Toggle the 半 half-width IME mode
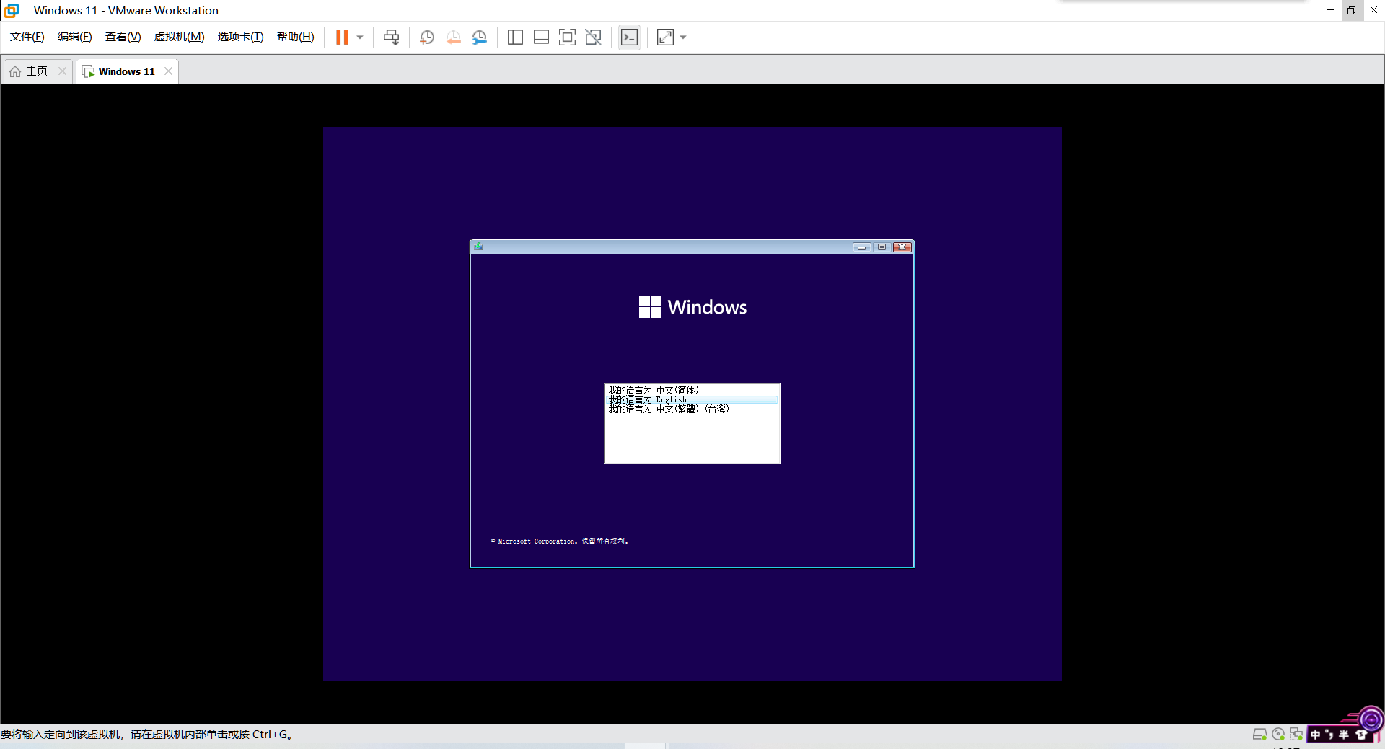Viewport: 1385px width, 749px height. pyautogui.click(x=1344, y=735)
